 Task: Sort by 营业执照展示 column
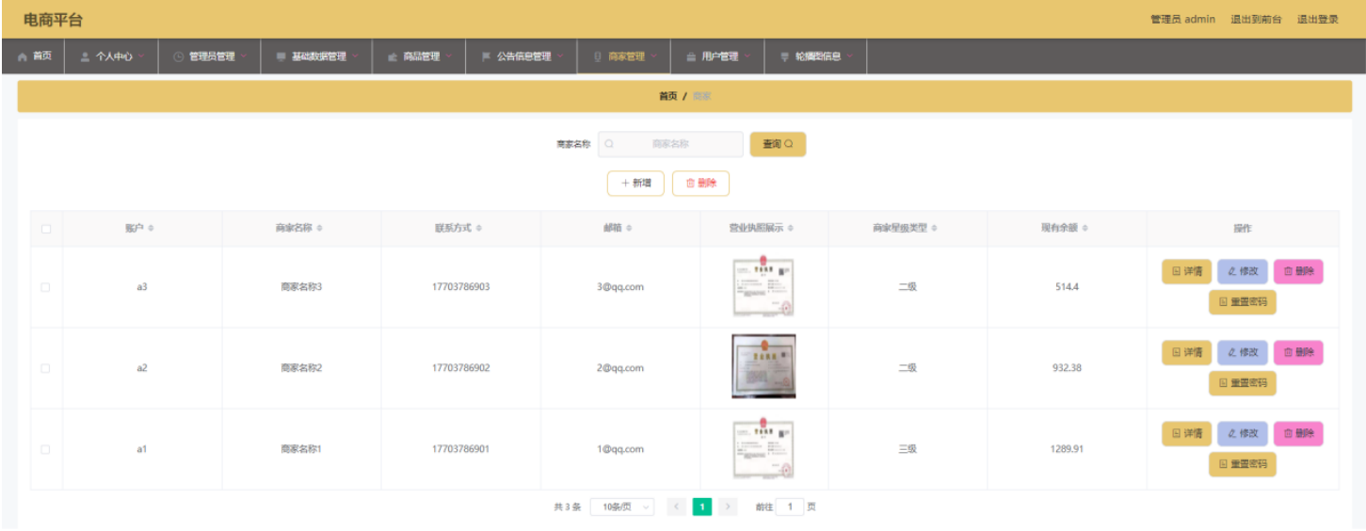tap(791, 229)
